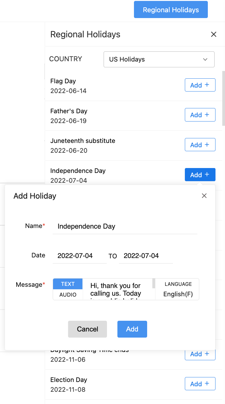Image resolution: width=225 pixels, height=404 pixels.
Task: Add Election Day holiday
Action: click(200, 384)
